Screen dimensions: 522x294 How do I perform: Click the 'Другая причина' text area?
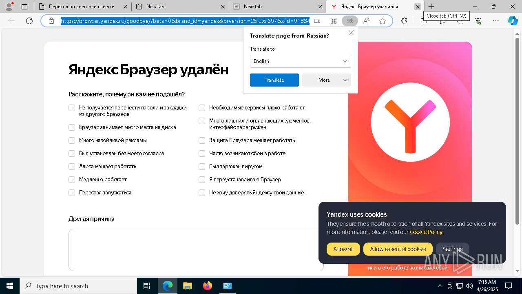pos(196,250)
